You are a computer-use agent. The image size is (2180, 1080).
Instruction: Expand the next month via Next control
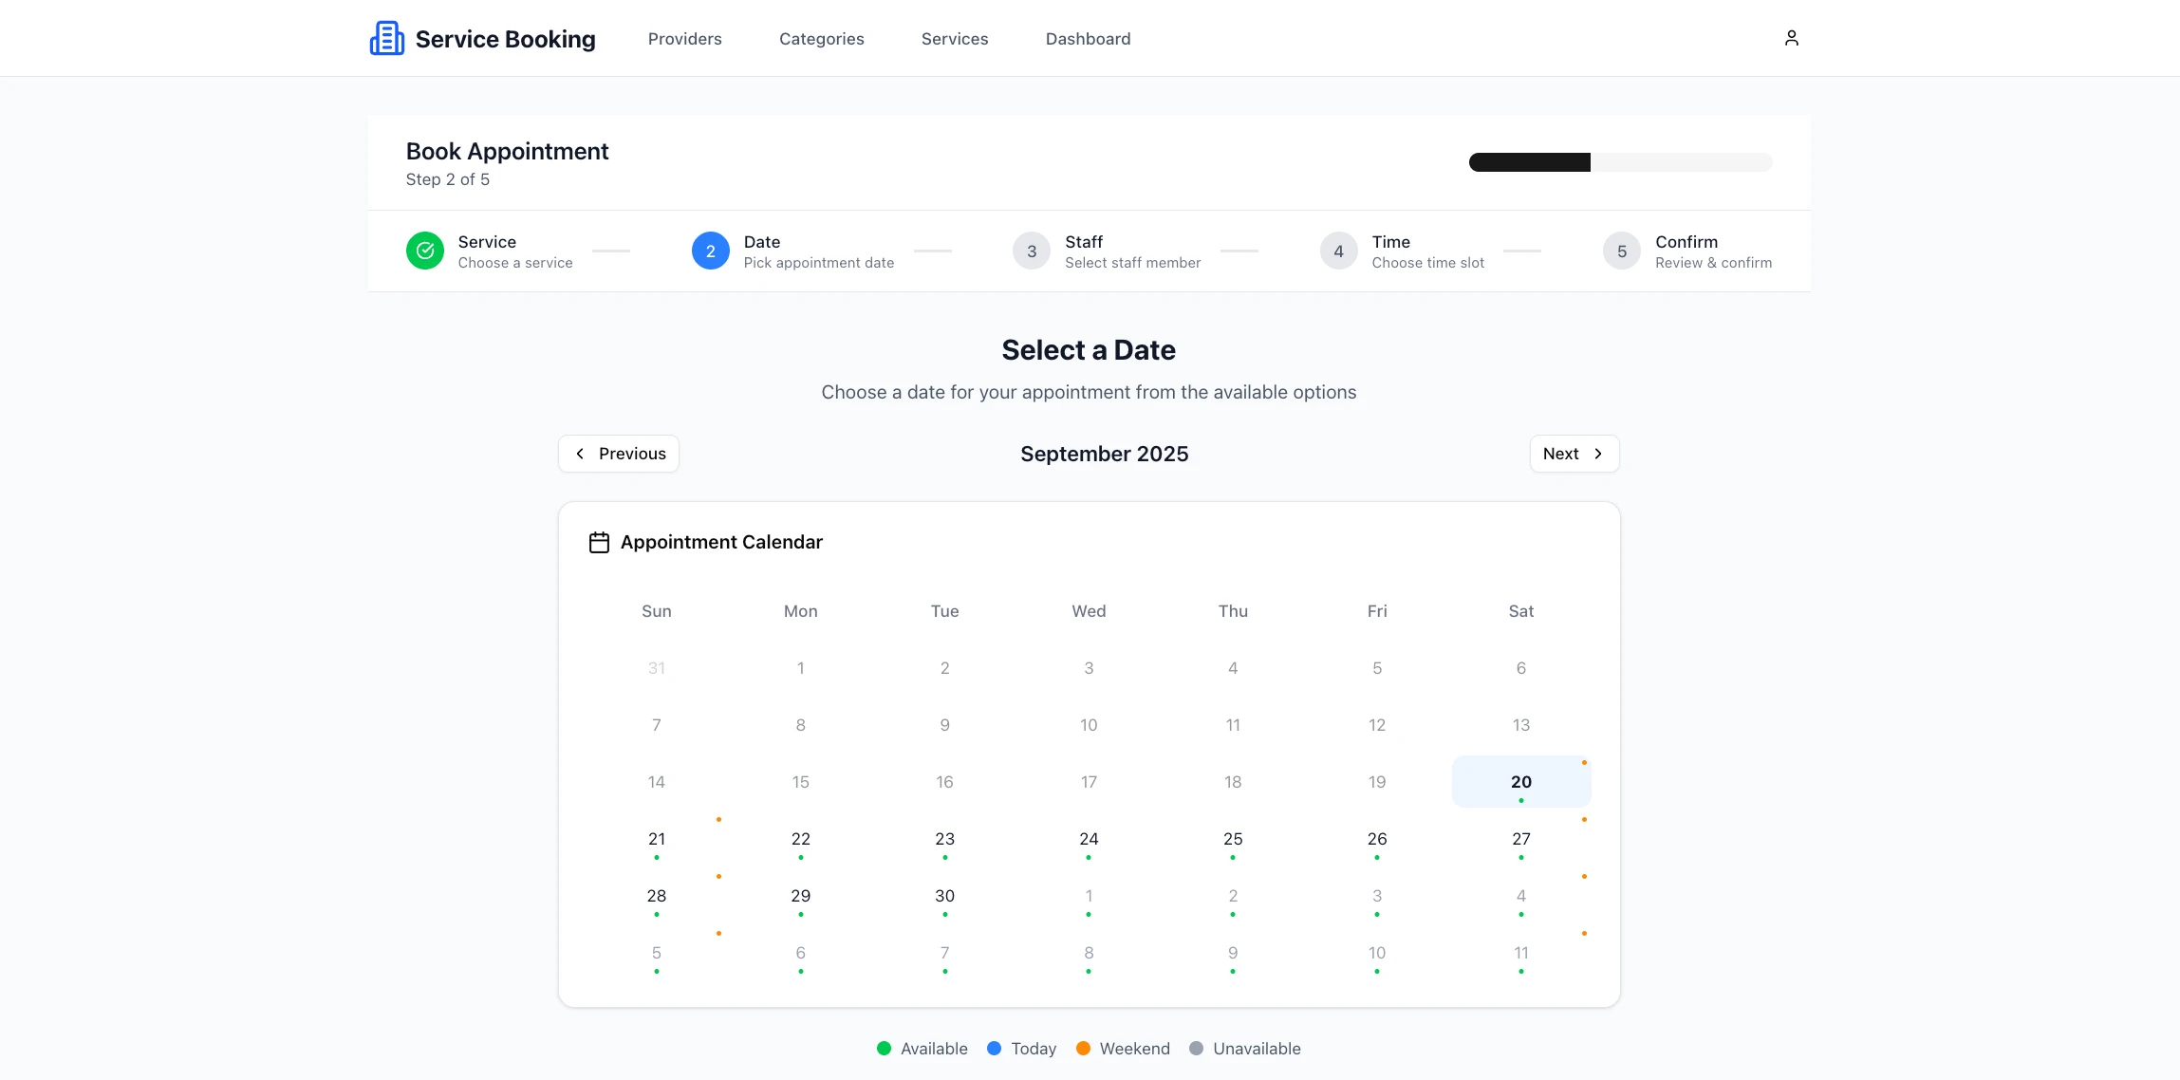click(1574, 454)
